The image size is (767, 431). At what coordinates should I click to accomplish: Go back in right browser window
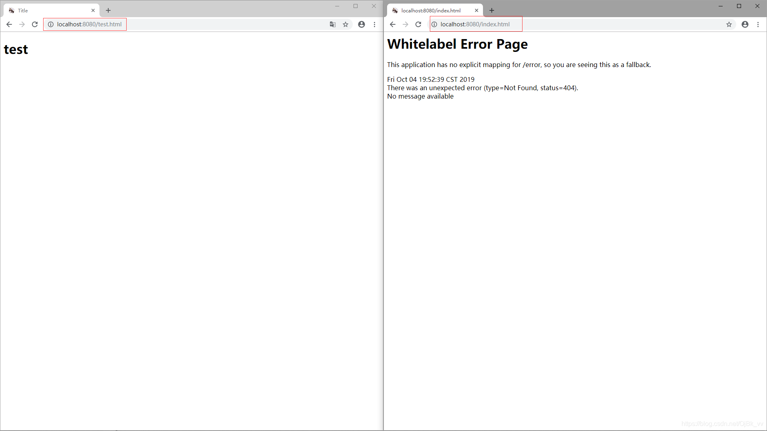(x=393, y=24)
